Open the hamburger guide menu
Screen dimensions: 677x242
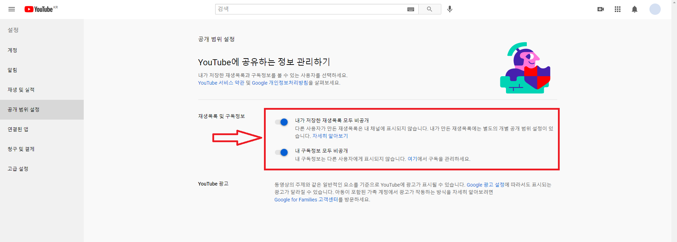12,9
